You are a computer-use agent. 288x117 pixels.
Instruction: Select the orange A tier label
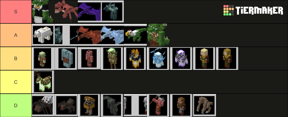(16, 35)
